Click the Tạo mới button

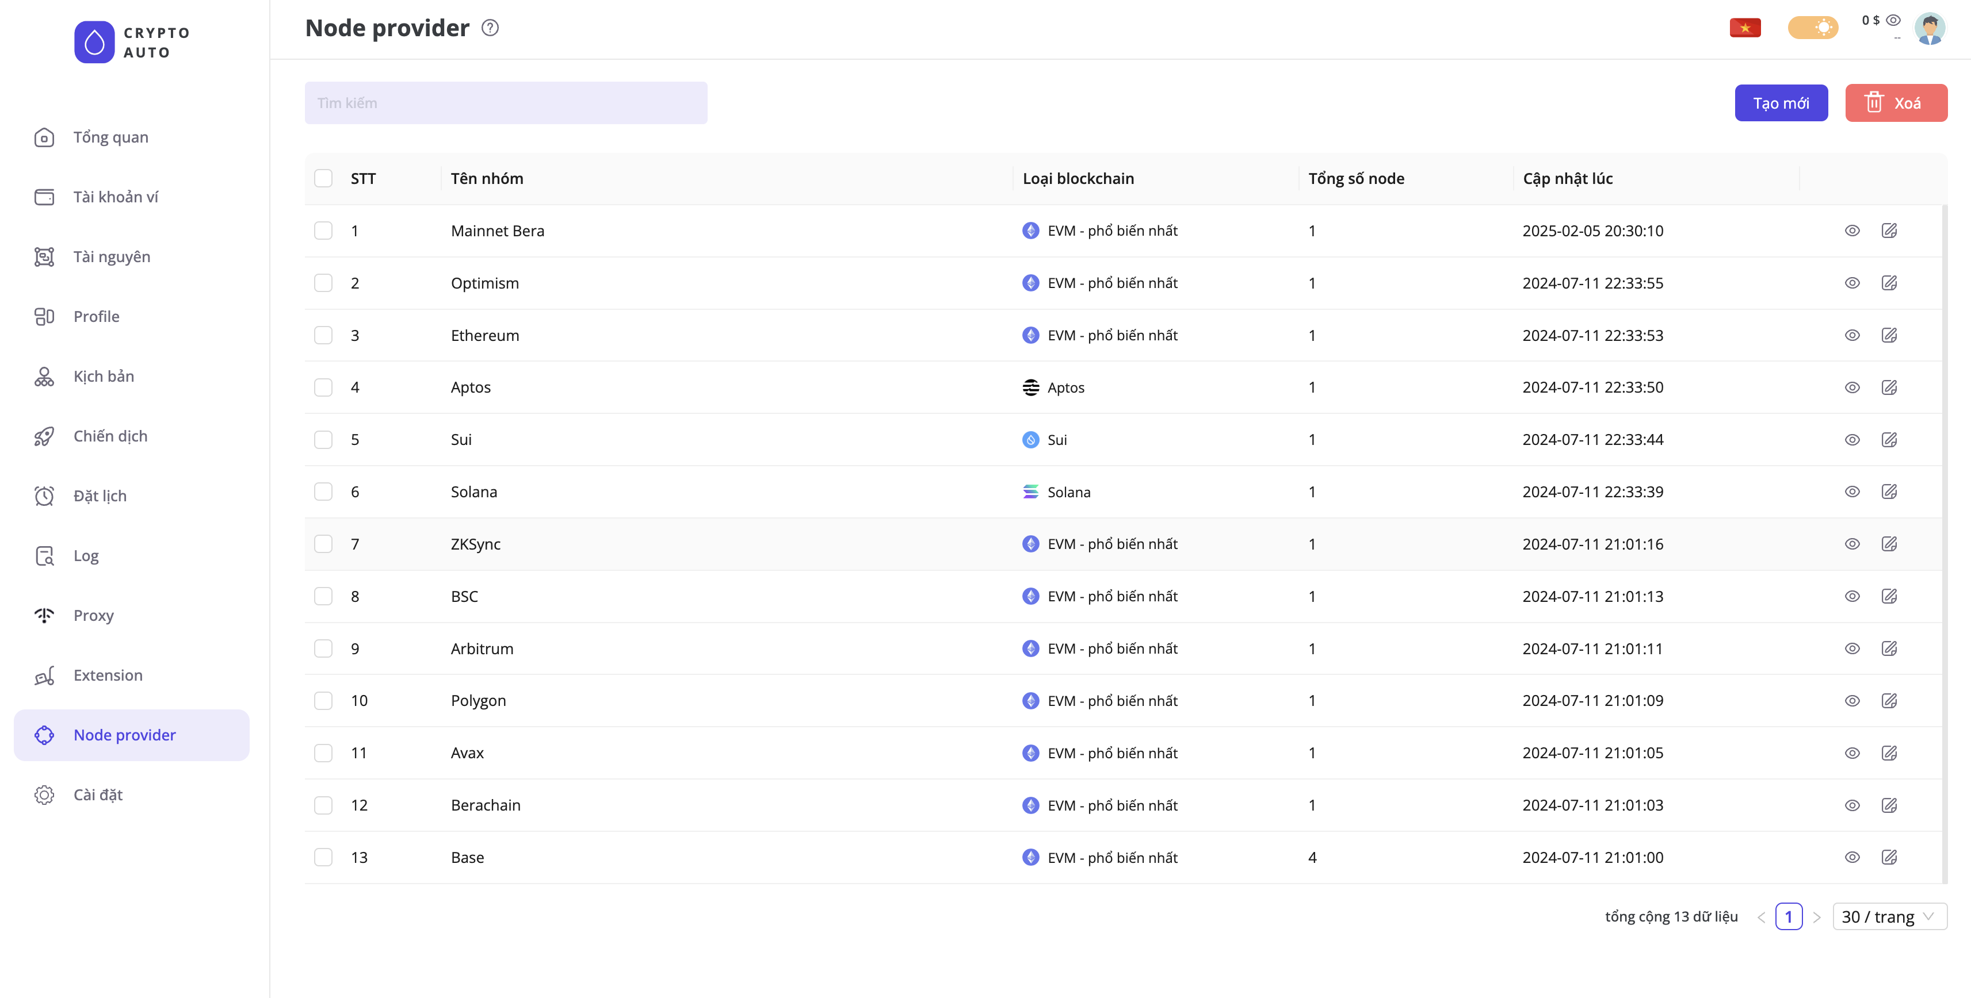1781,103
